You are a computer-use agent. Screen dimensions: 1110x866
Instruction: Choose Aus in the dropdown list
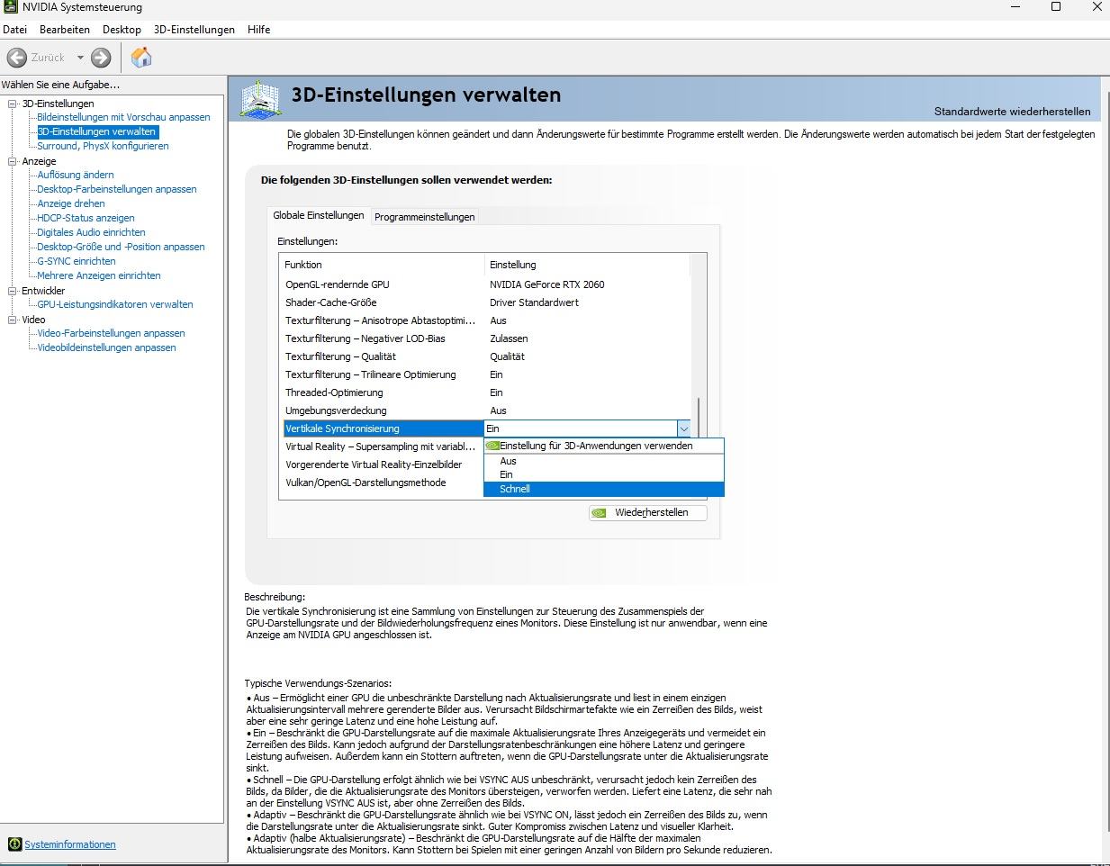click(x=603, y=461)
